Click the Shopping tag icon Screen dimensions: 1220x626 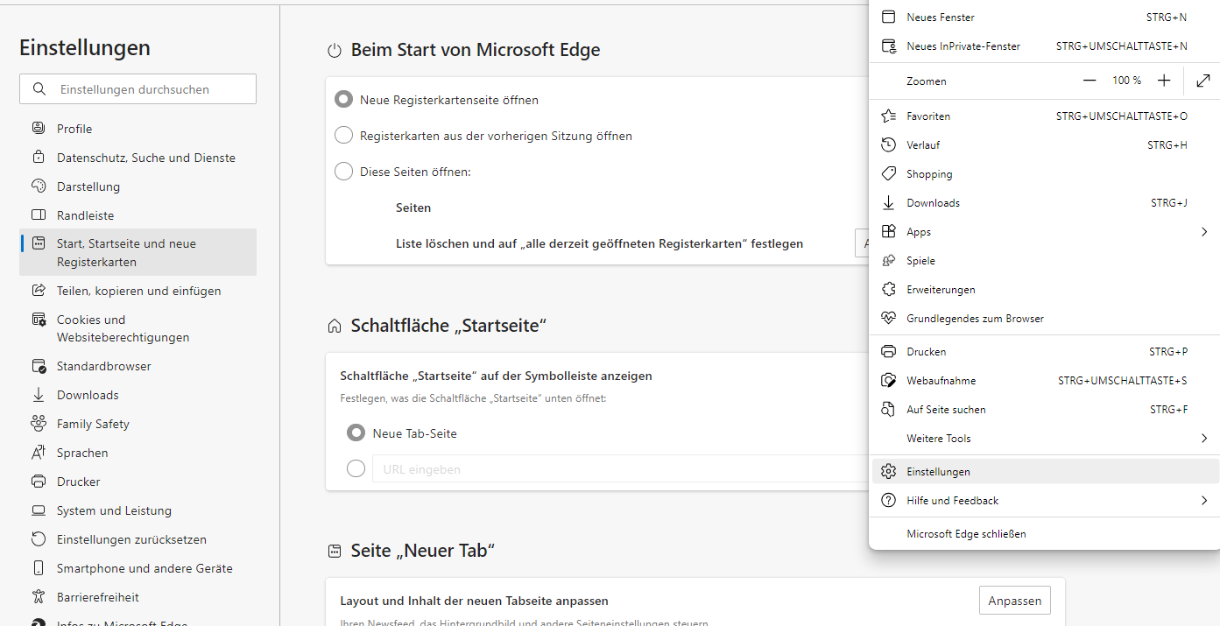(x=888, y=173)
